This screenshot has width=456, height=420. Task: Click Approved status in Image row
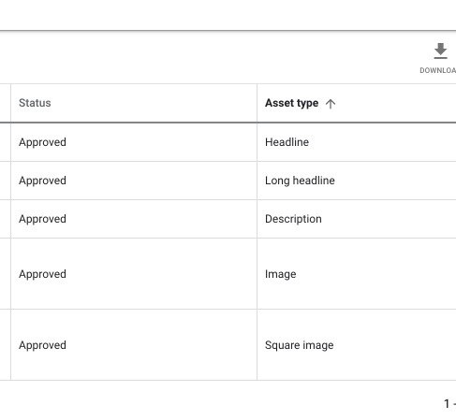click(42, 274)
